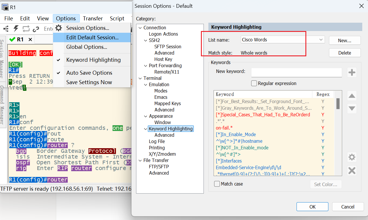368x220 pixels.
Task: Choose Save Settings Now menu entry
Action: click(92, 82)
